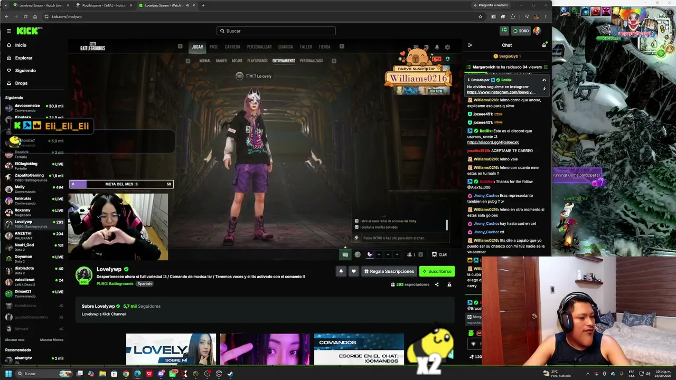Click the Kick search field

(x=276, y=31)
